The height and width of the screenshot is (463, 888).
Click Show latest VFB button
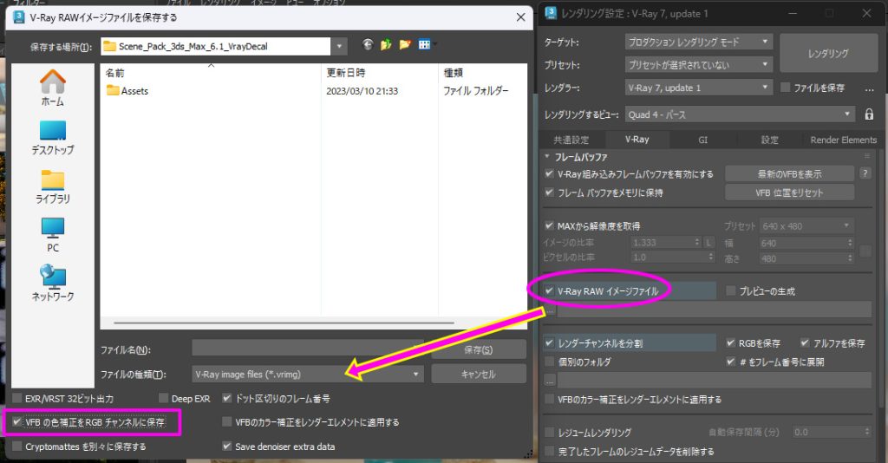(789, 173)
